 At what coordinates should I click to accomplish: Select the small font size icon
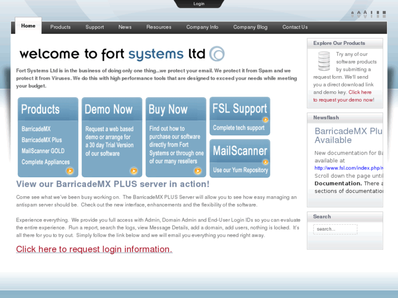point(353,14)
